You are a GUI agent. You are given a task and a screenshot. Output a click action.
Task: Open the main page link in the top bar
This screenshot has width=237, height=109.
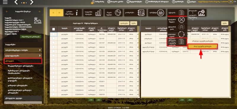click(115, 2)
